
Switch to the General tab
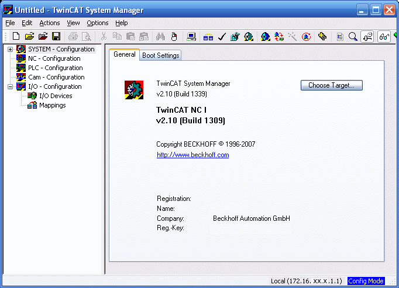[125, 54]
